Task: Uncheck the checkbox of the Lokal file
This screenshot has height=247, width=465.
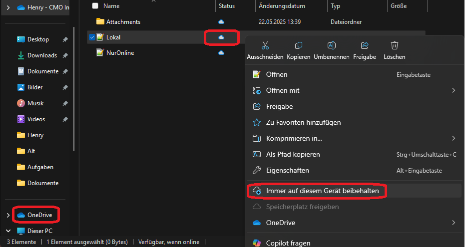Action: pos(92,37)
